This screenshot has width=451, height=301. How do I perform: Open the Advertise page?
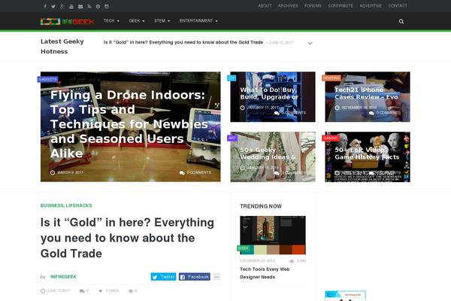(371, 6)
